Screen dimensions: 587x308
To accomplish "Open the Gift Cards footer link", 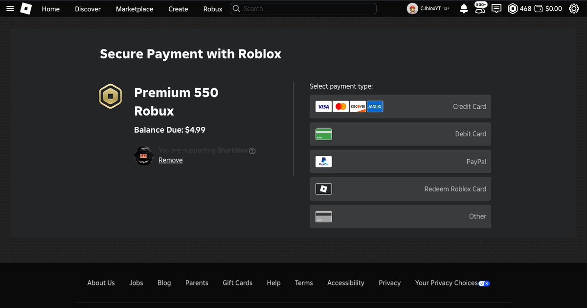I will point(237,283).
